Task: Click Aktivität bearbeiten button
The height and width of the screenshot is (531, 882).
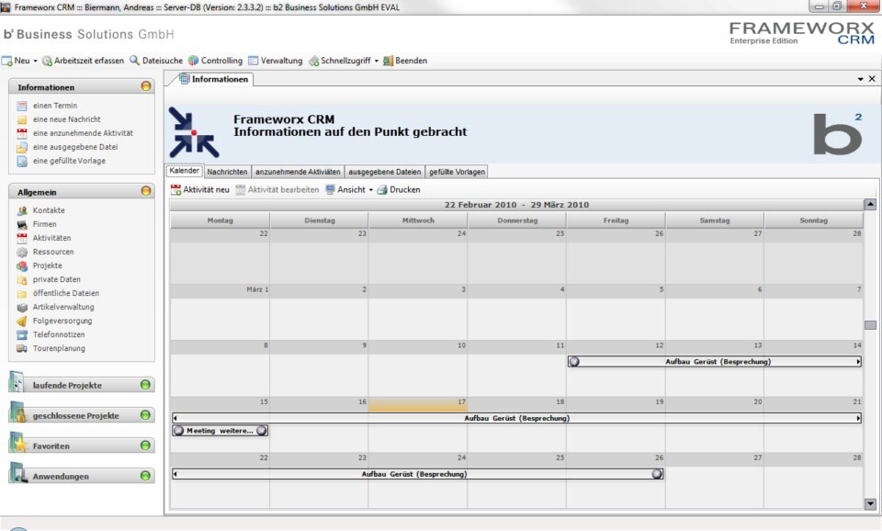Action: (277, 190)
